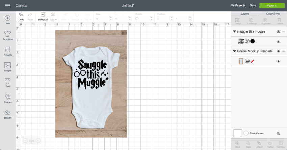This screenshot has height=150, width=287.
Task: Click the Group layers icon
Action: (x=238, y=21)
